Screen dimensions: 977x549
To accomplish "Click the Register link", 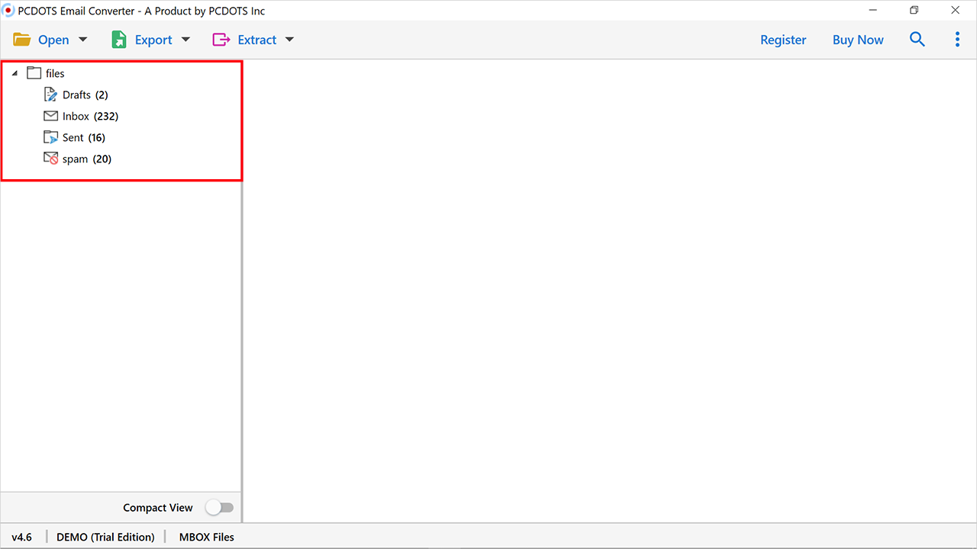I will click(x=783, y=40).
